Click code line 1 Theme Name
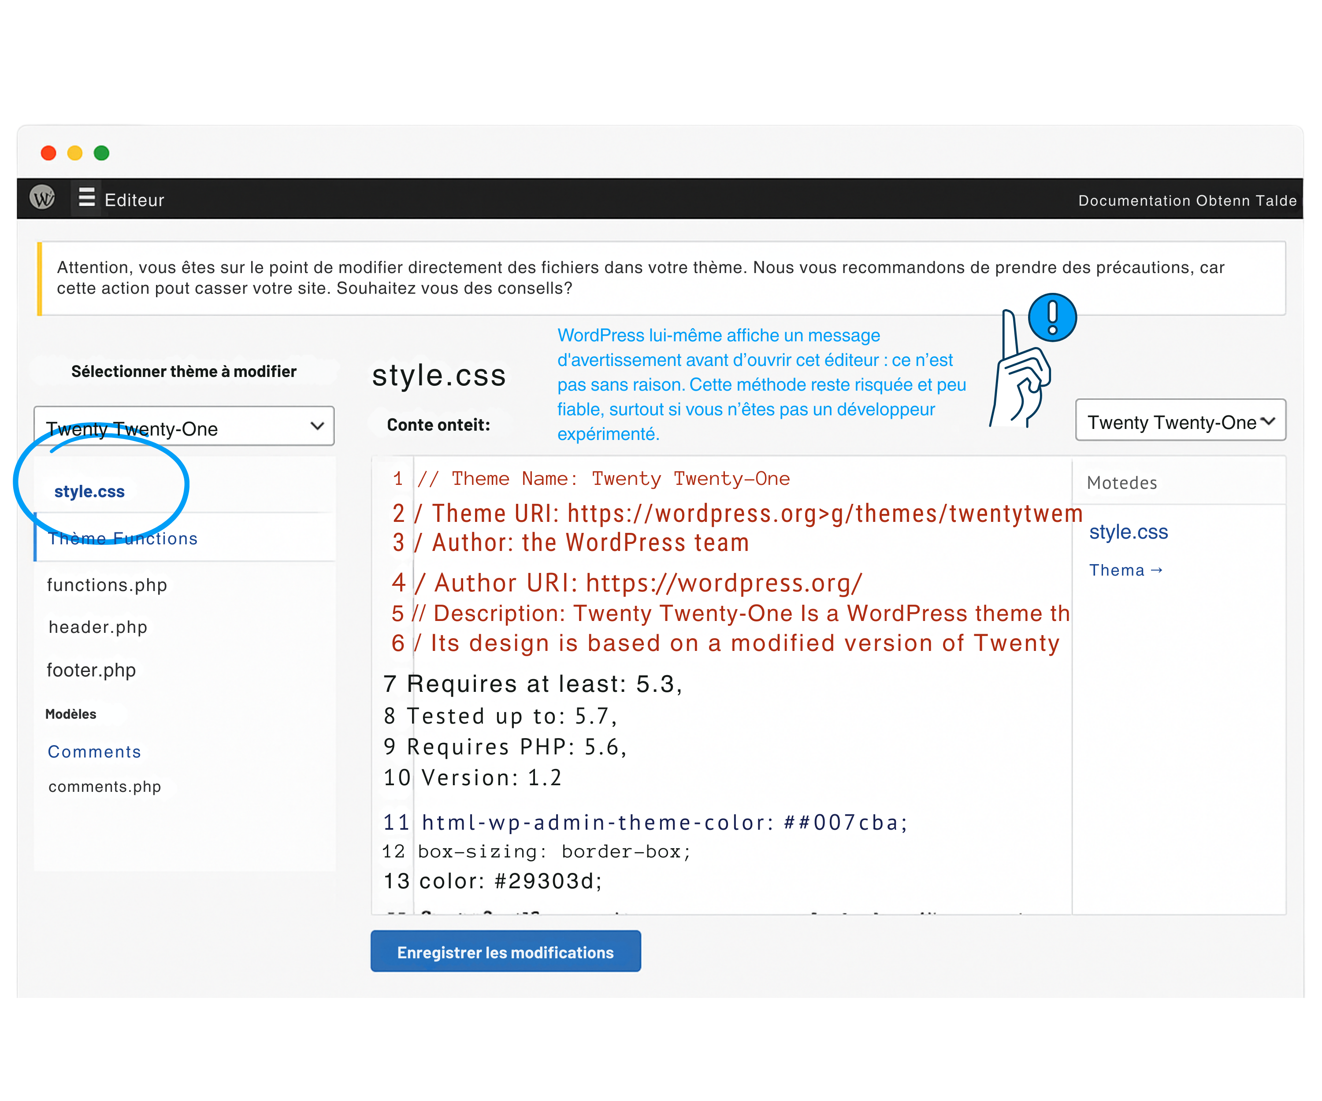 (x=590, y=479)
